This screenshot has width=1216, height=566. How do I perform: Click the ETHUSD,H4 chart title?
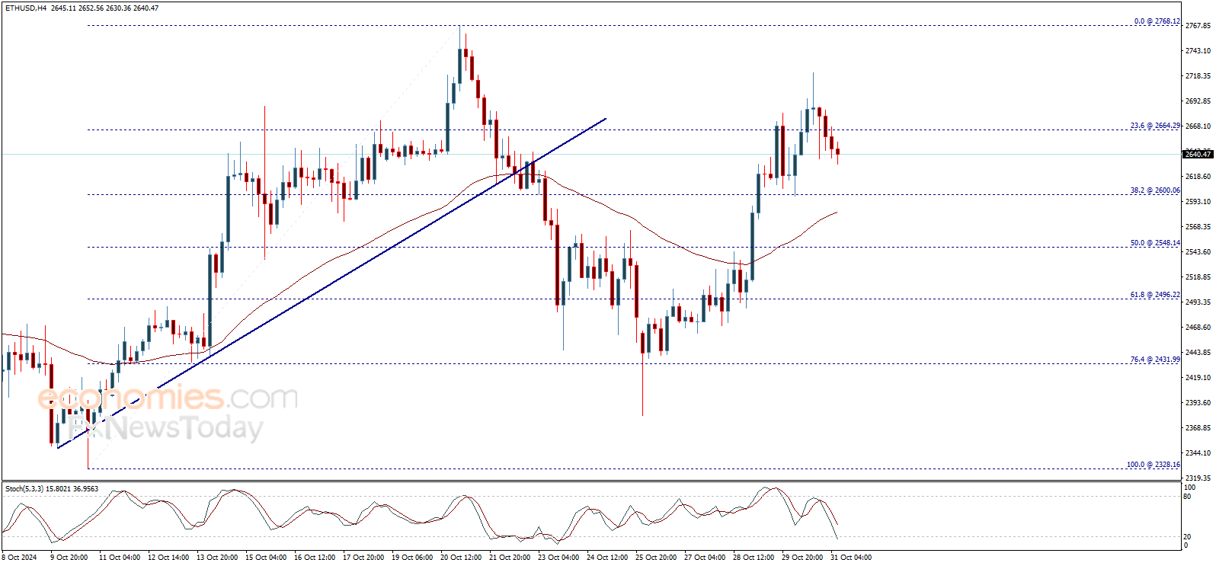click(x=26, y=8)
